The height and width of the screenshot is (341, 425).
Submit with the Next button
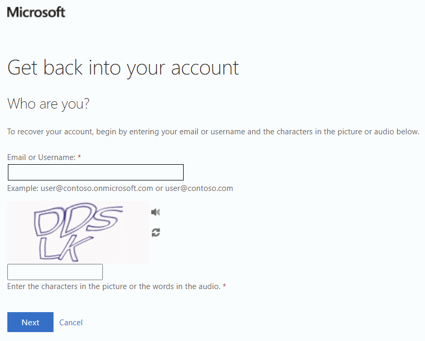pos(30,322)
